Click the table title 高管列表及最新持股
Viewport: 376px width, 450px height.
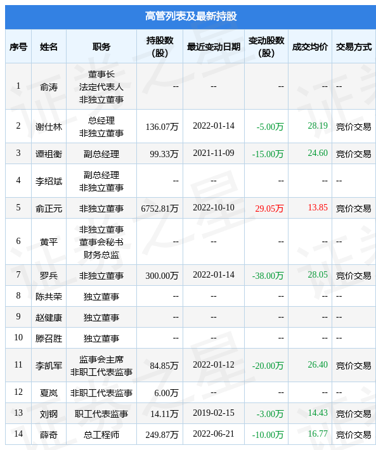(x=191, y=16)
